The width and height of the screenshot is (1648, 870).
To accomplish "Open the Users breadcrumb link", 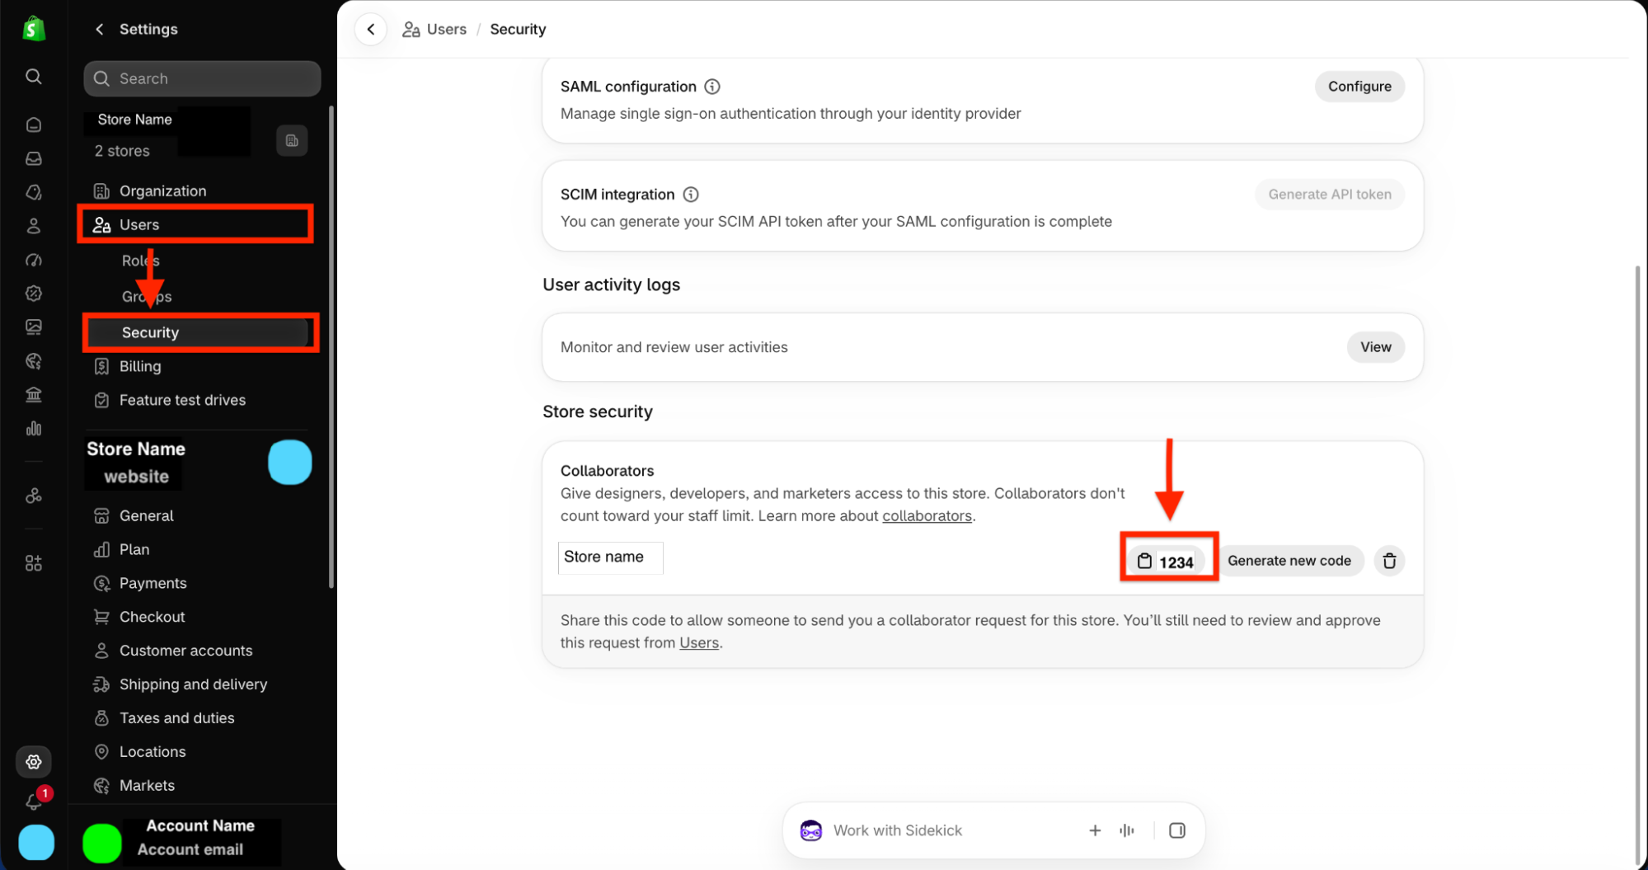I will [434, 29].
